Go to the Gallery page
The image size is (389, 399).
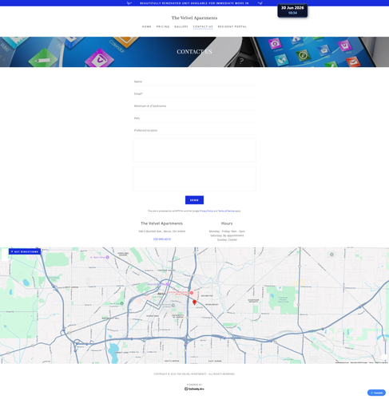click(181, 26)
